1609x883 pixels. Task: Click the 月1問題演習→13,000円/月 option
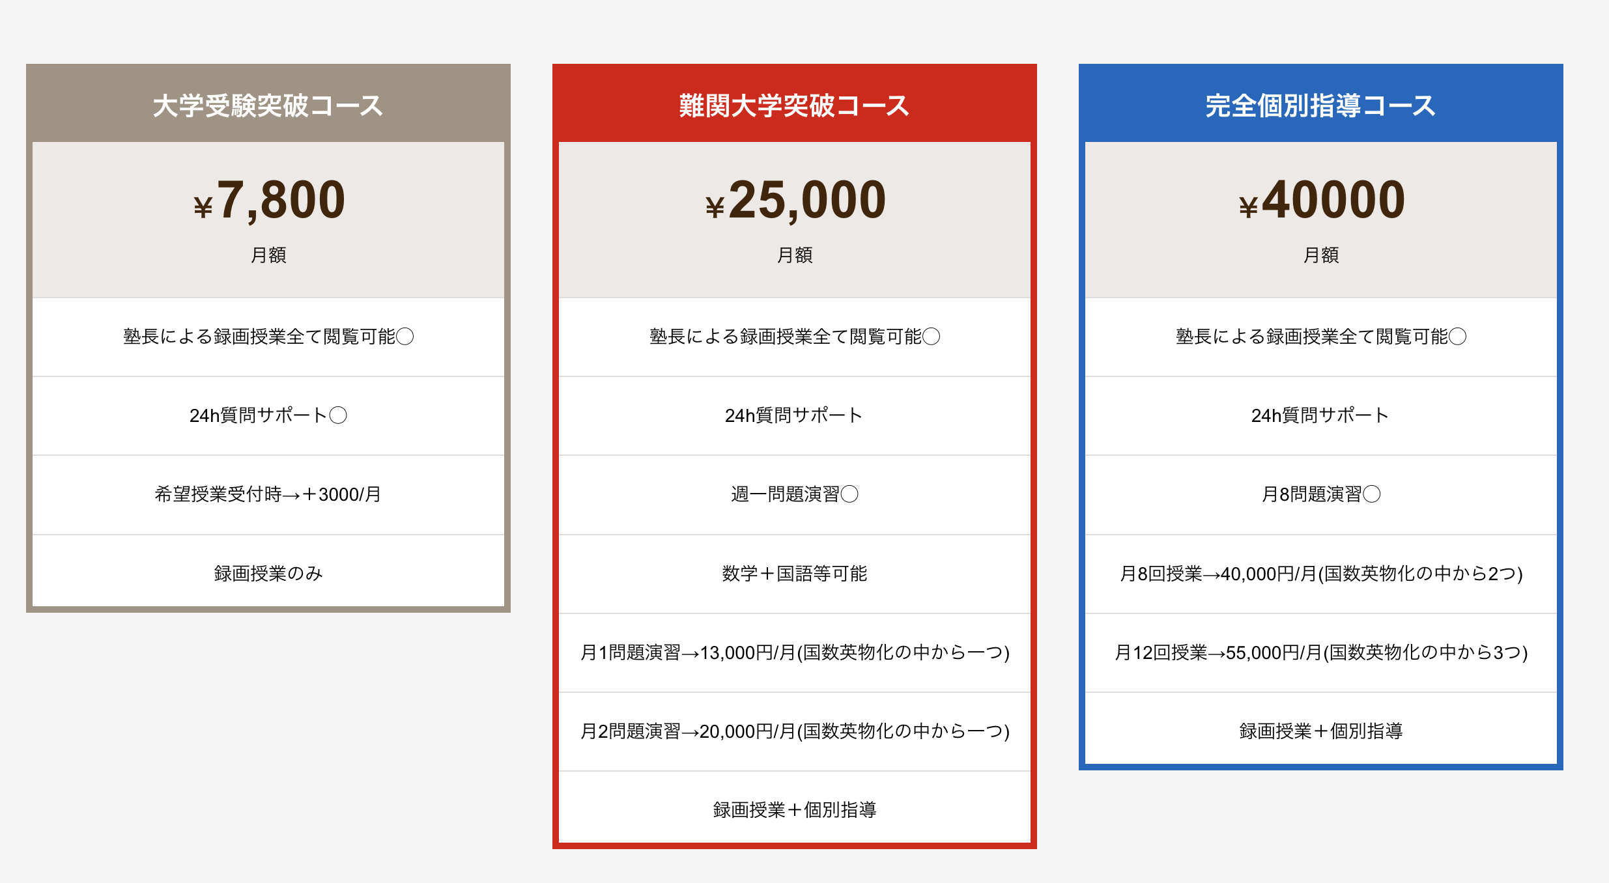pyautogui.click(x=794, y=652)
